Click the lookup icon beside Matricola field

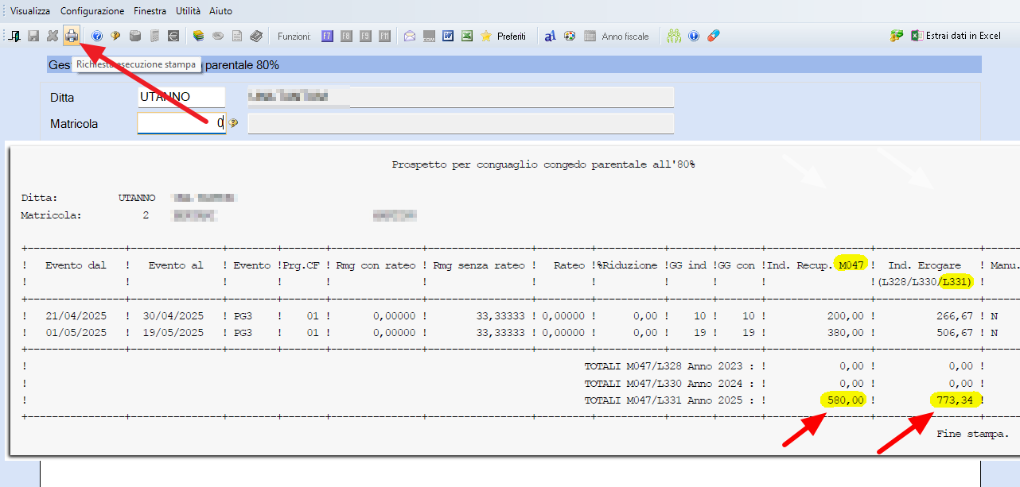coord(233,123)
